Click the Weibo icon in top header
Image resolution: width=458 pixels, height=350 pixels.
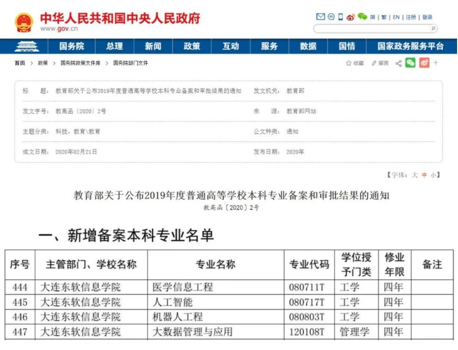[x=350, y=17]
